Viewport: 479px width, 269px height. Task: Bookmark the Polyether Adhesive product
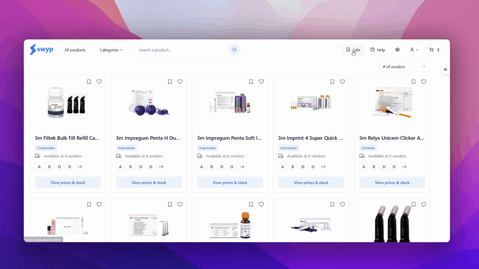pyautogui.click(x=251, y=204)
